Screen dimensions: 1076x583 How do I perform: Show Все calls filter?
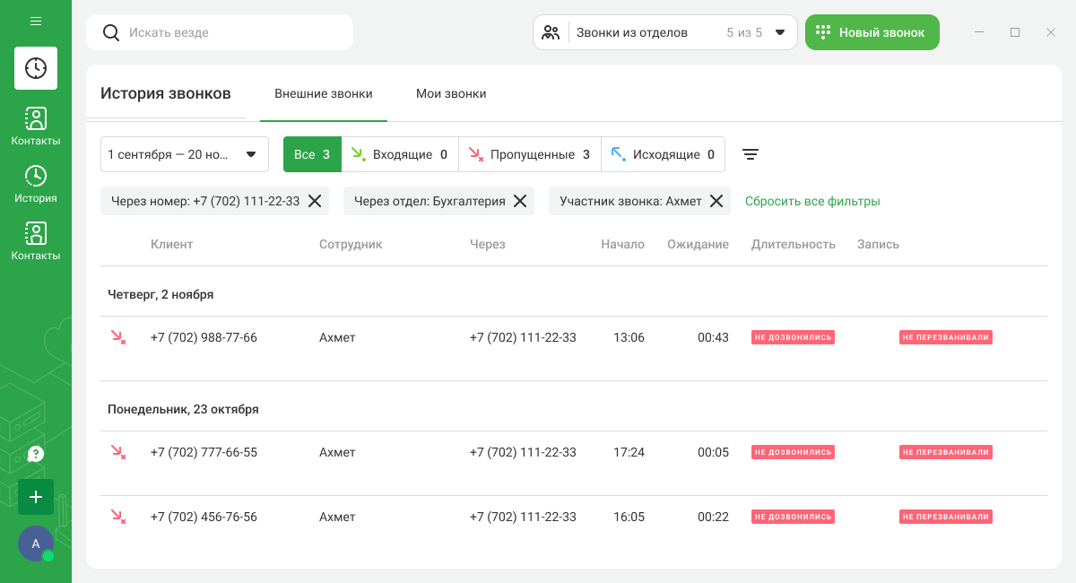coord(312,154)
